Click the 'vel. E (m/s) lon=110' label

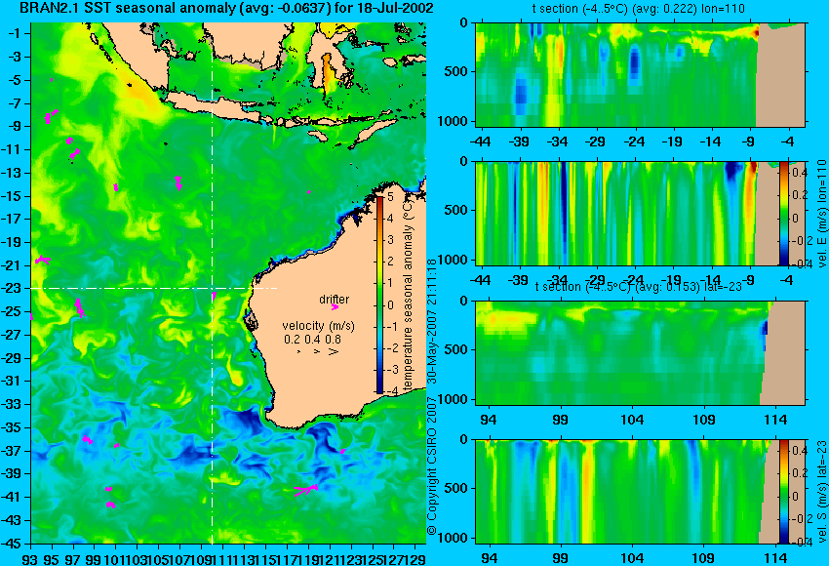coord(822,213)
